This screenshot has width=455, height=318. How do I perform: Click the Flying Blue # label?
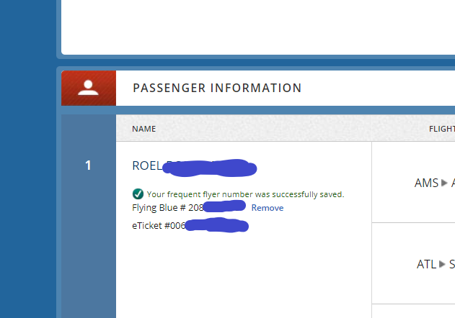[x=159, y=208]
